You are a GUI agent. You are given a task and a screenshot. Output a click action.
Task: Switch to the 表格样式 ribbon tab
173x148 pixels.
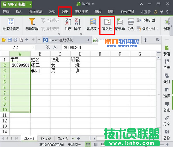(81, 12)
